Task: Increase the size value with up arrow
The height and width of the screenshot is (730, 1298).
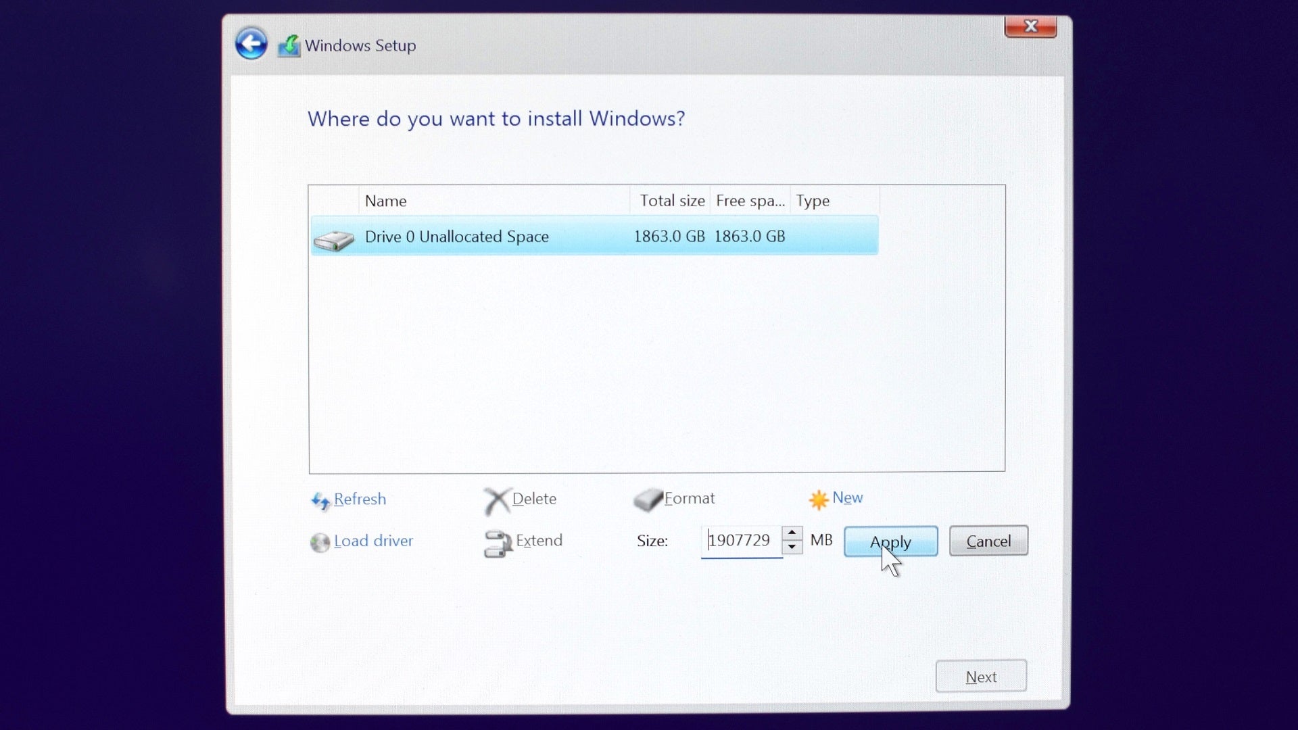Action: (x=791, y=535)
